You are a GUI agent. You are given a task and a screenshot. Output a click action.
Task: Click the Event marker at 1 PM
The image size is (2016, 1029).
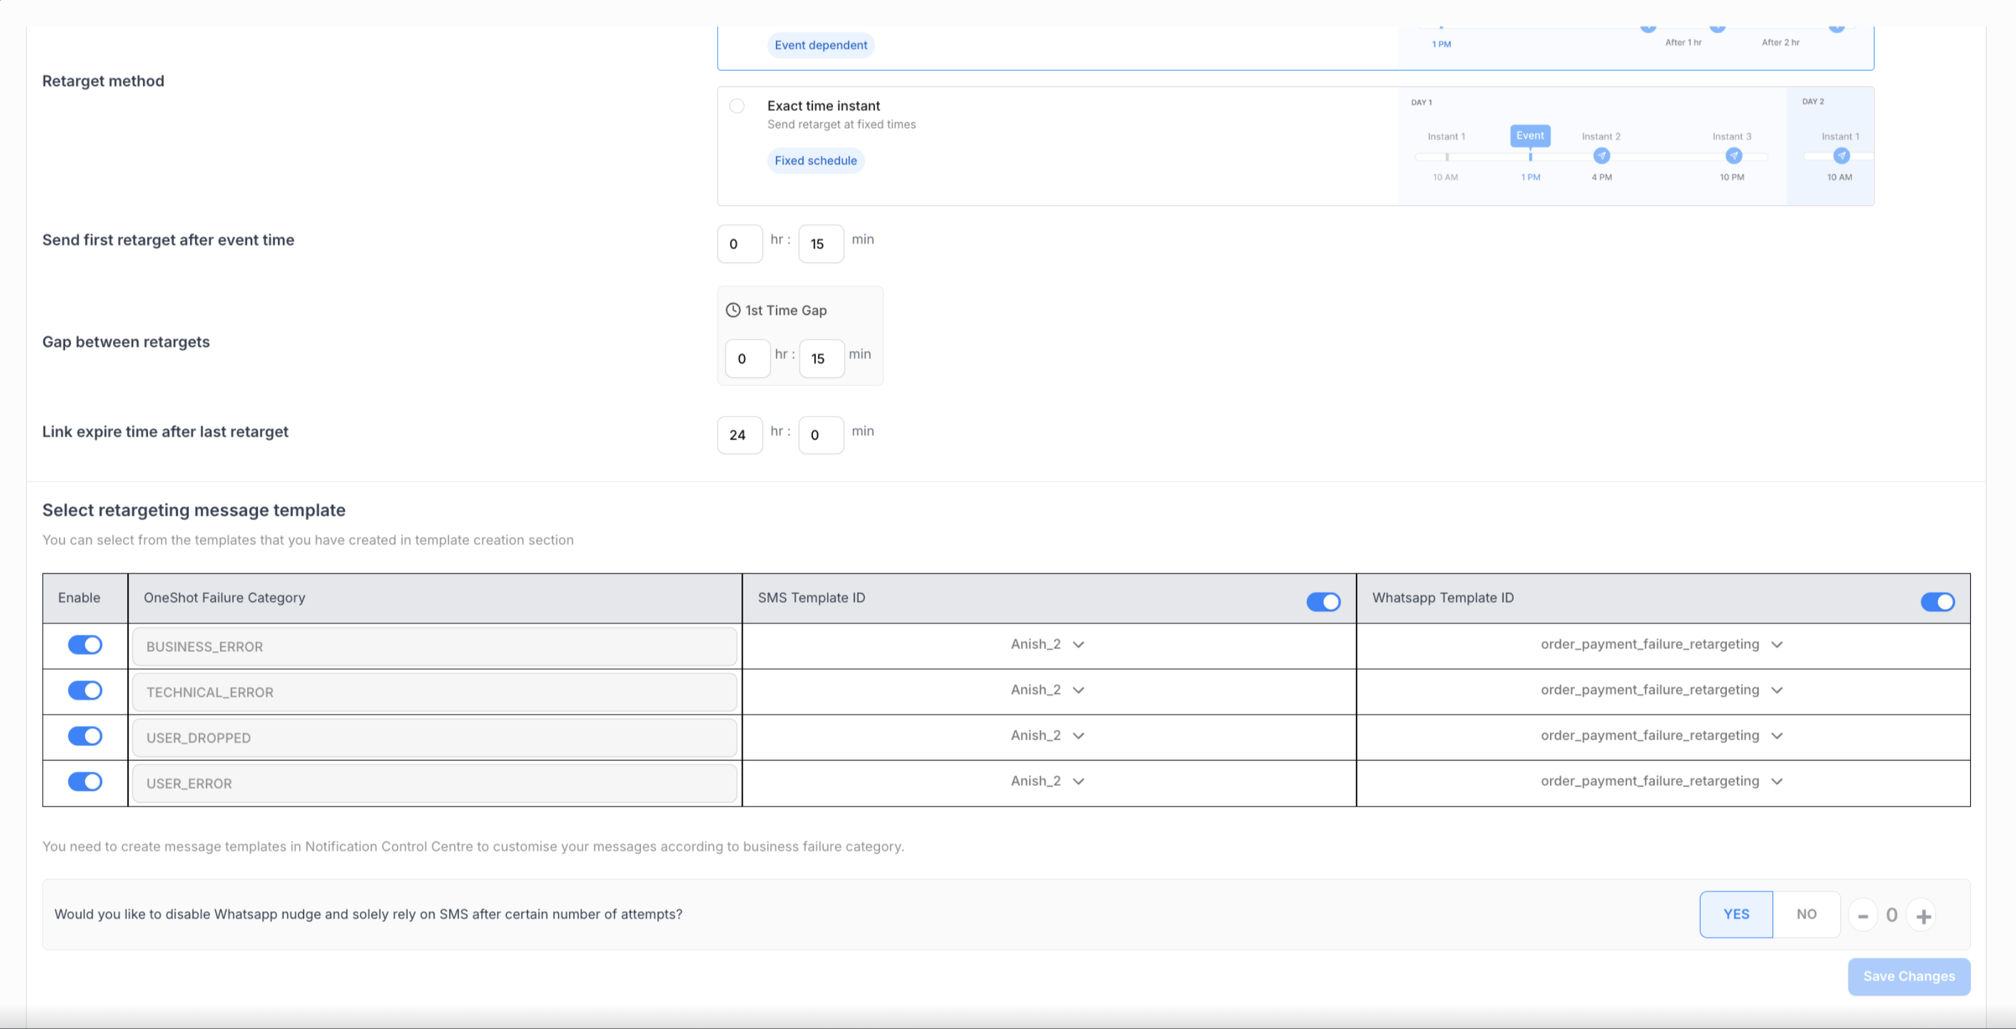click(1530, 135)
